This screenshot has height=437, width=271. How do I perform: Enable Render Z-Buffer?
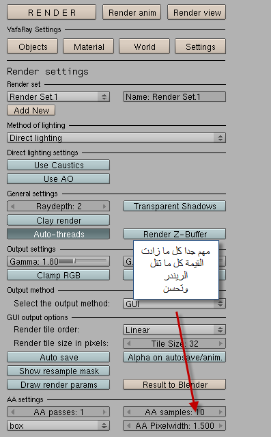(x=175, y=234)
